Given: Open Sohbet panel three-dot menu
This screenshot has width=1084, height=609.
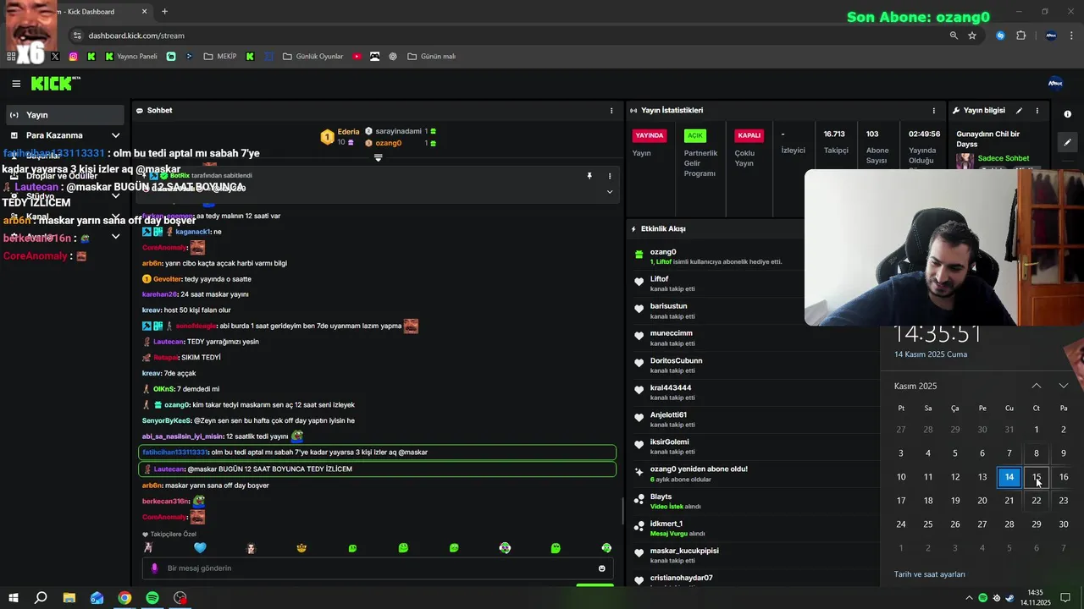Looking at the screenshot, I should pos(611,111).
